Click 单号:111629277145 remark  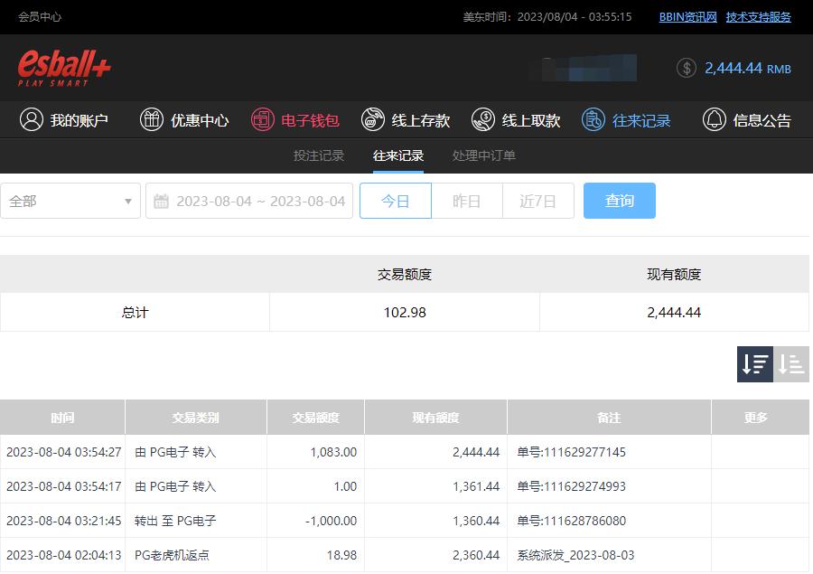point(572,452)
